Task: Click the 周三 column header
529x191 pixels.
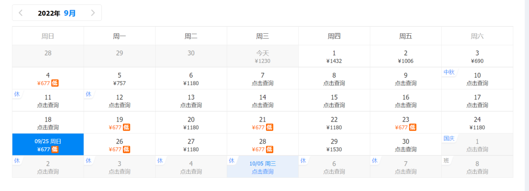Action: point(263,36)
